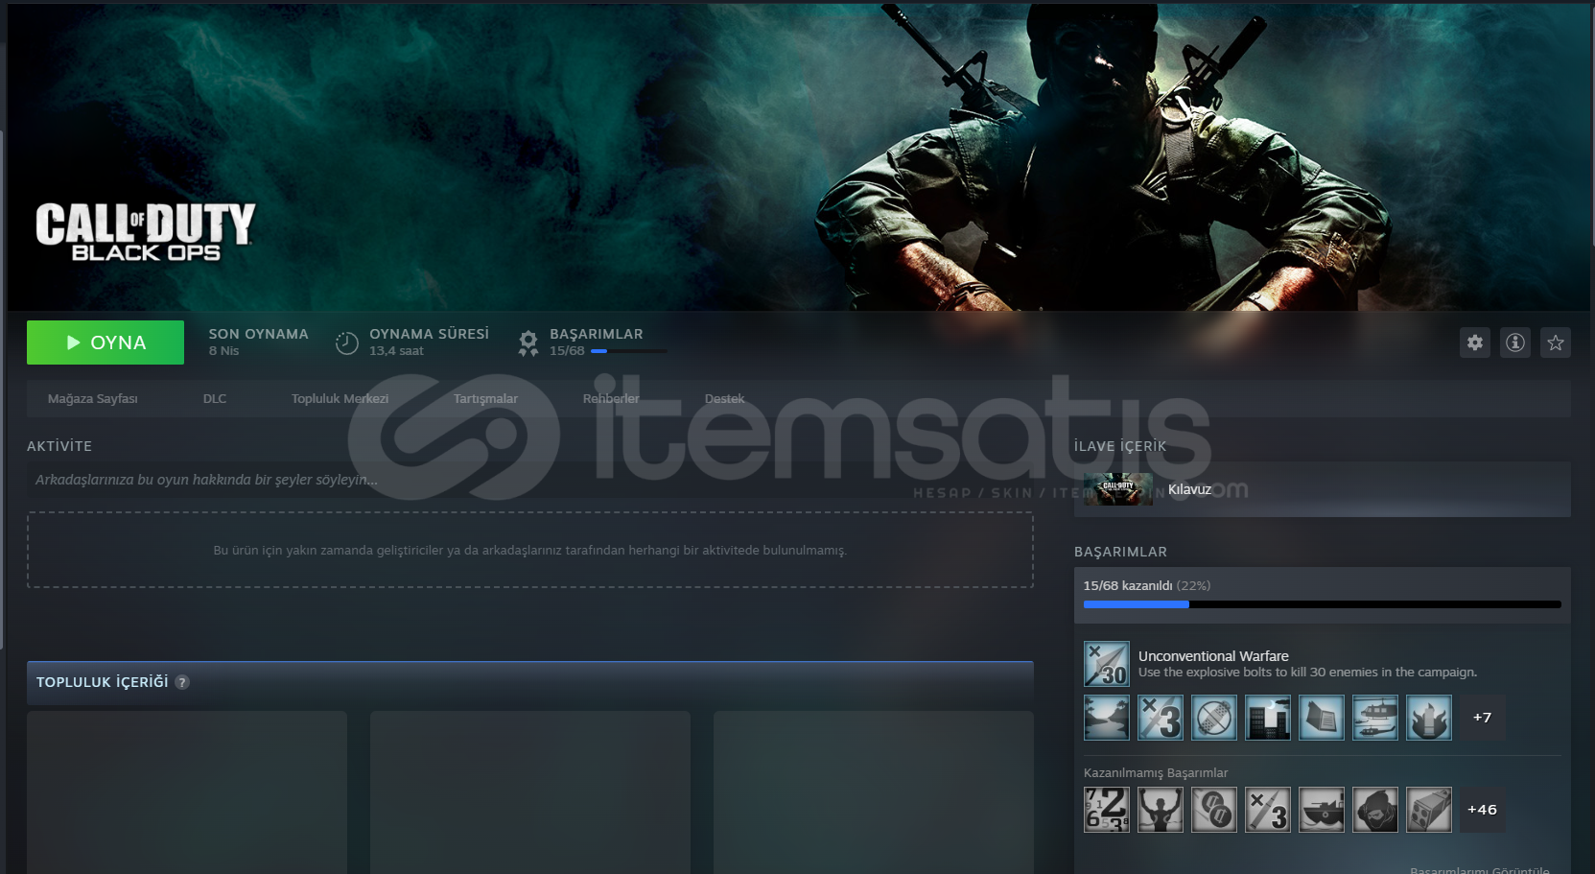Click the Call of Duty Black Ops logo
This screenshot has width=1595, height=874.
[x=146, y=231]
